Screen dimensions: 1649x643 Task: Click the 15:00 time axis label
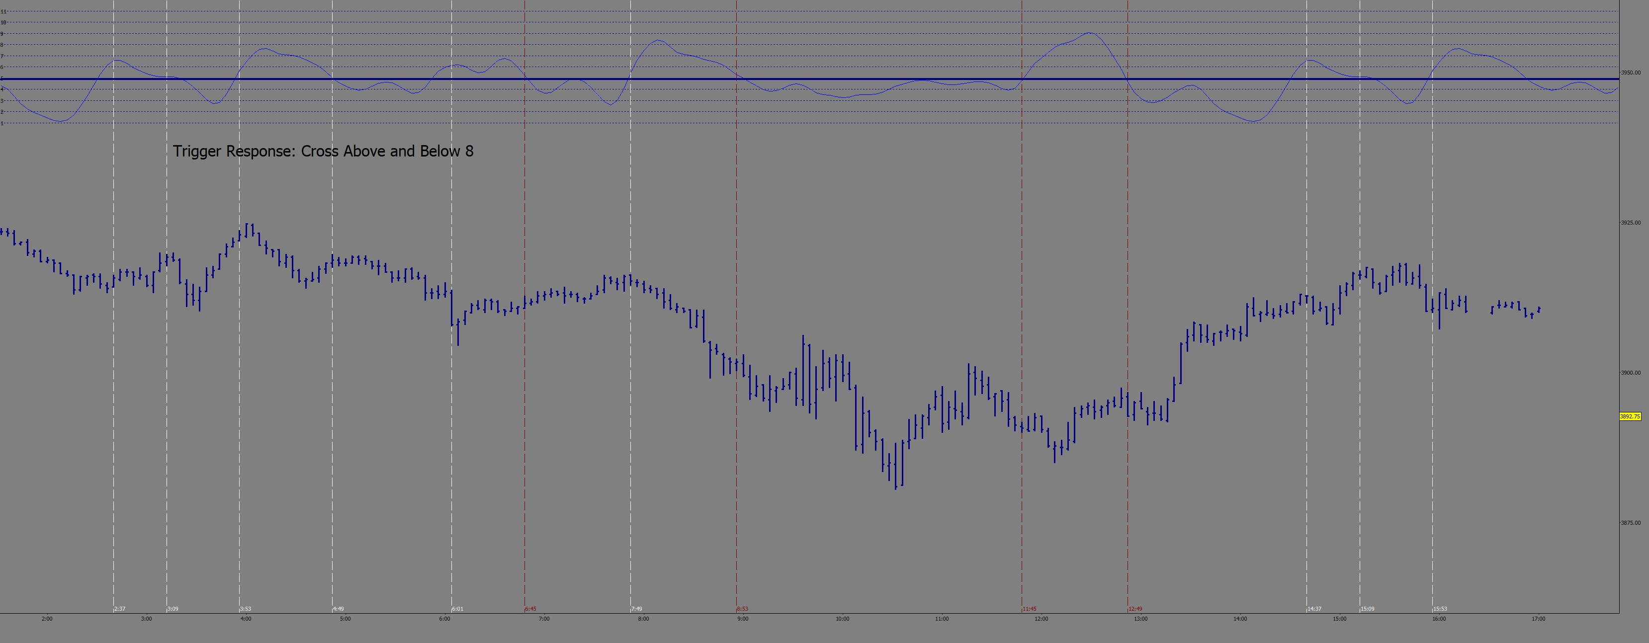click(1340, 619)
